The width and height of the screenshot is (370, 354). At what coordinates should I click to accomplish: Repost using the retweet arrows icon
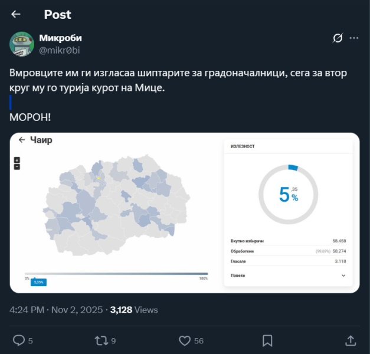101,340
